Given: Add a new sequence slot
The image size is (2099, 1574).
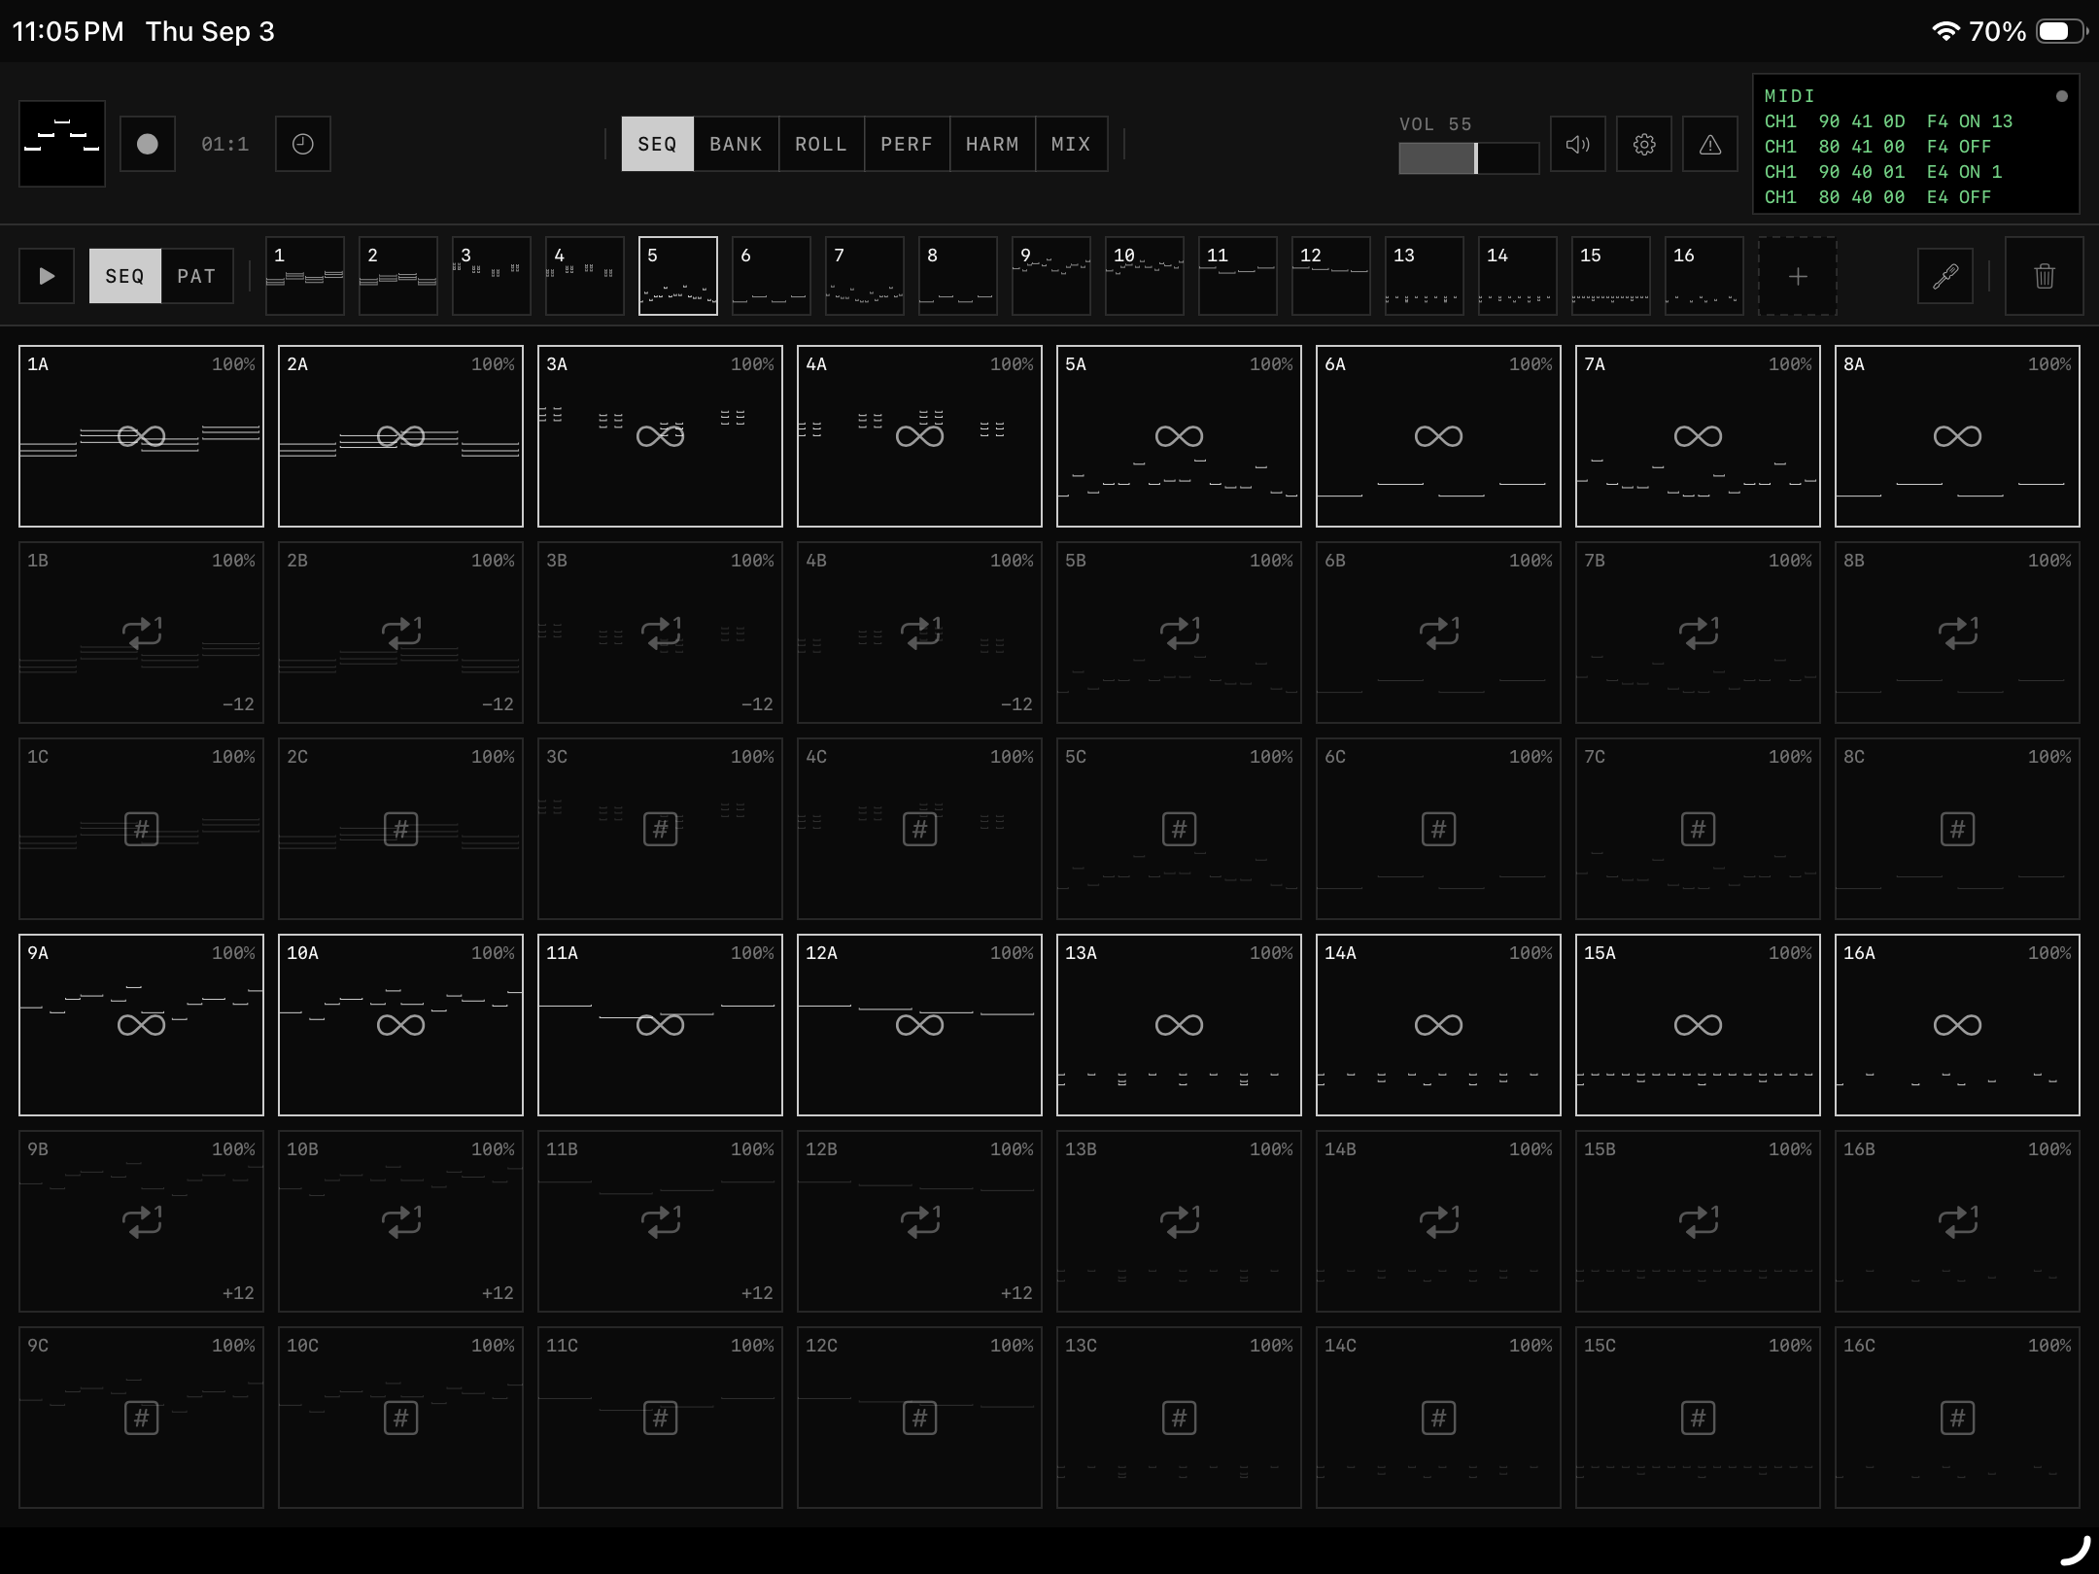Looking at the screenshot, I should point(1798,276).
